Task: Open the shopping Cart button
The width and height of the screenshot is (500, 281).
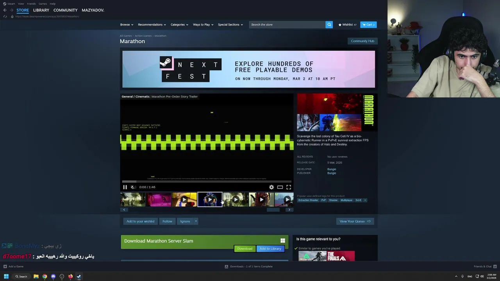Action: pyautogui.click(x=368, y=25)
